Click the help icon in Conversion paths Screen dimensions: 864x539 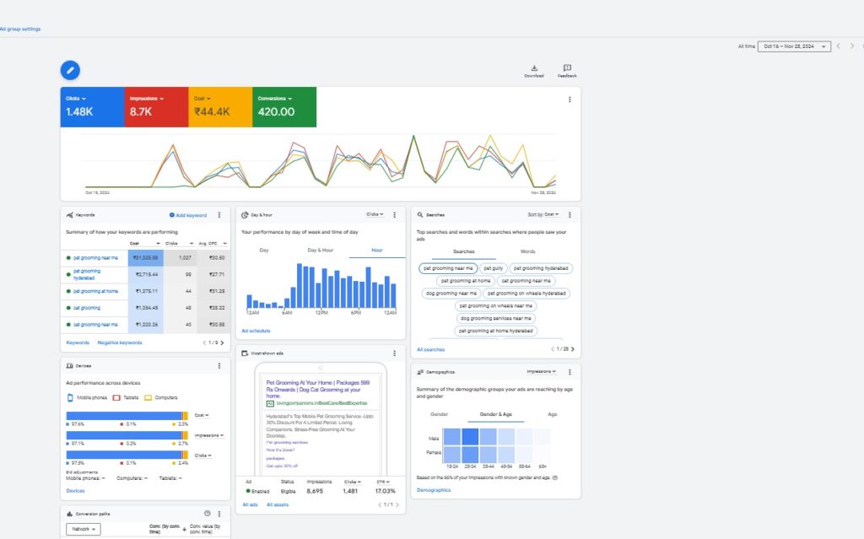click(x=208, y=513)
